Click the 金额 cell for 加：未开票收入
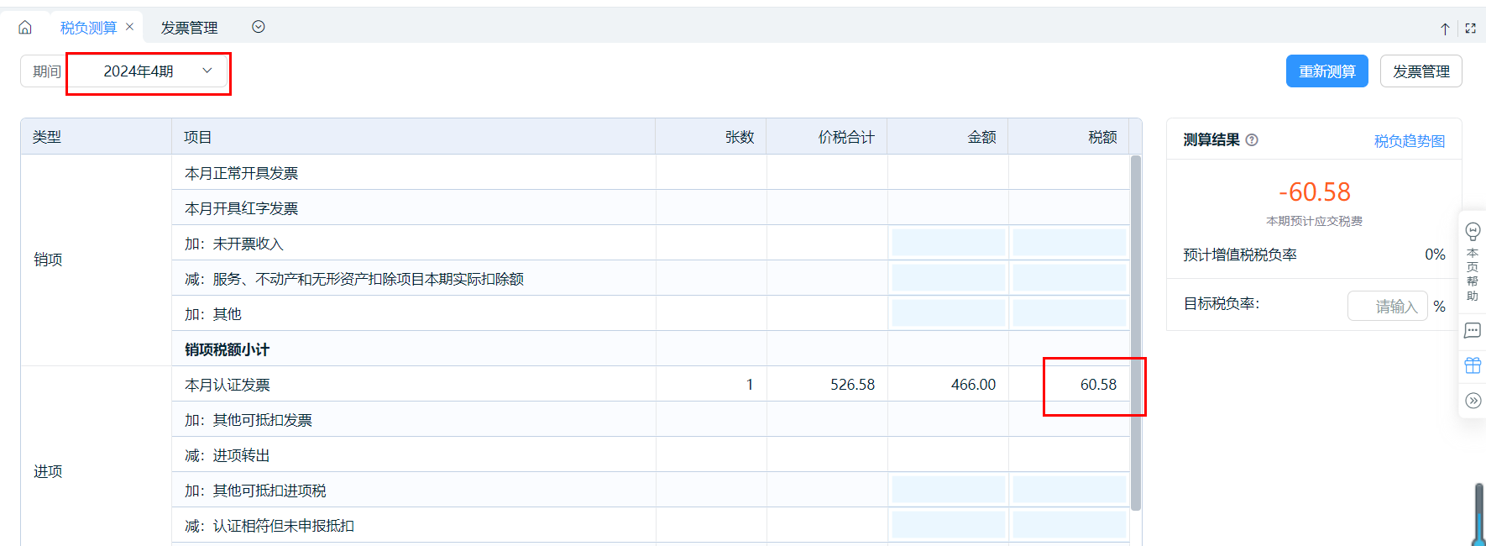 [948, 243]
